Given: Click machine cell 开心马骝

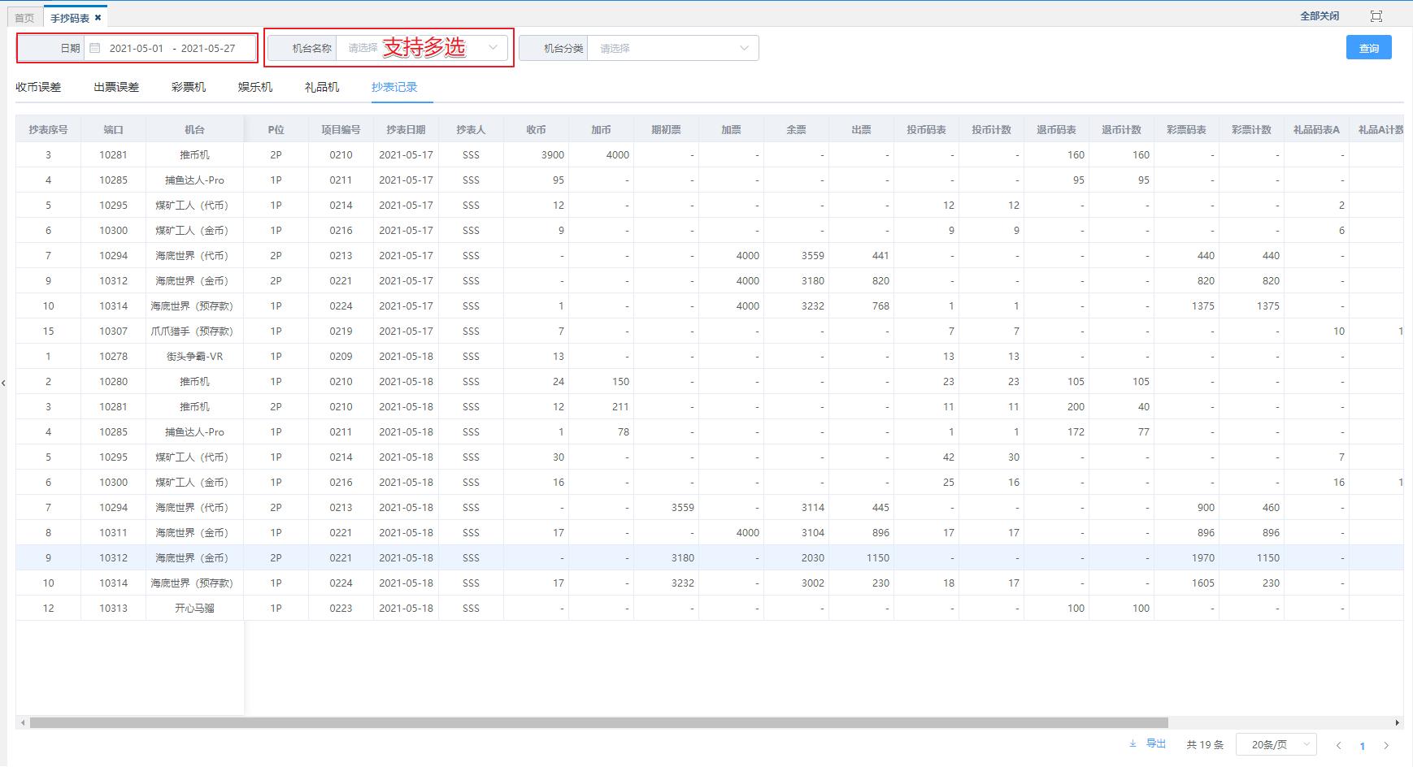Looking at the screenshot, I should (194, 608).
